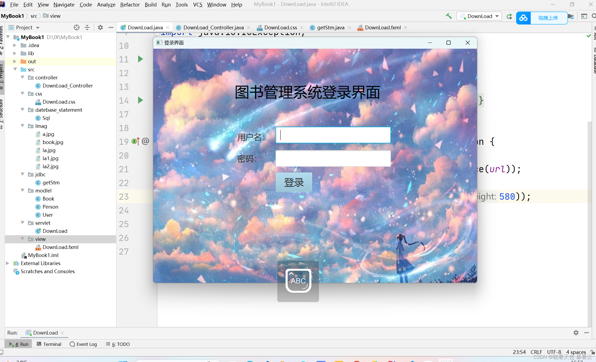Toggle the ABC input method indicator
The width and height of the screenshot is (596, 362).
point(298,281)
